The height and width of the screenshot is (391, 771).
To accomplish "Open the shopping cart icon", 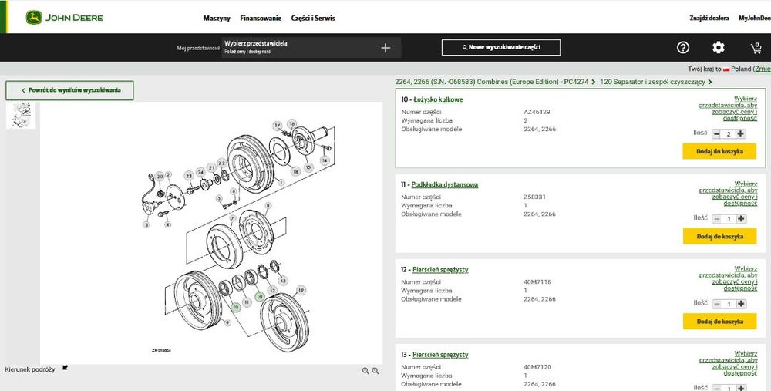I will coord(756,48).
